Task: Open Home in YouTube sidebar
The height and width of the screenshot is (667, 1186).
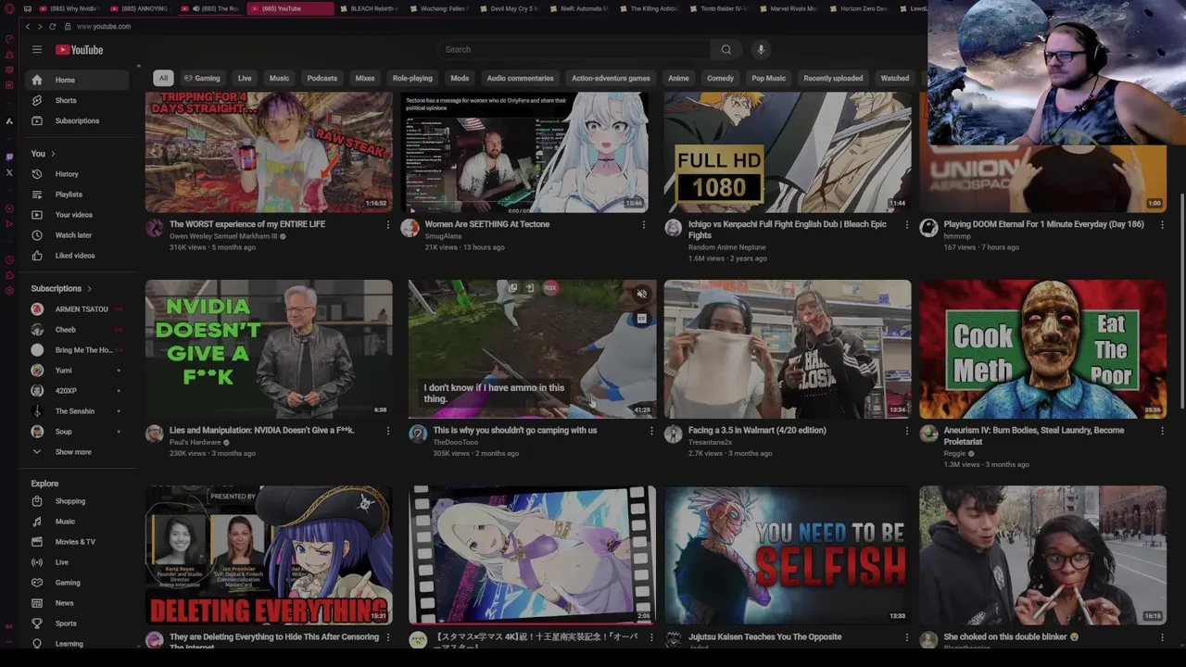Action: [77, 81]
